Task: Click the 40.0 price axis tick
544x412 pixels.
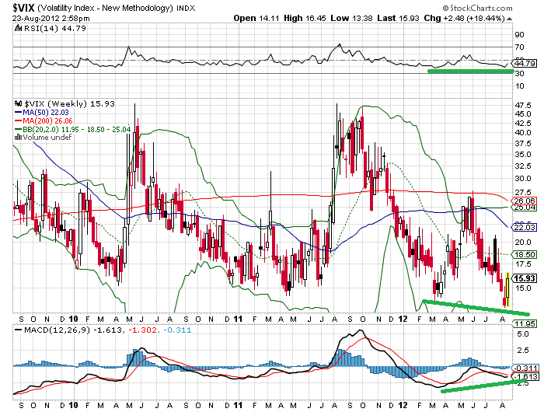Action: click(523, 132)
